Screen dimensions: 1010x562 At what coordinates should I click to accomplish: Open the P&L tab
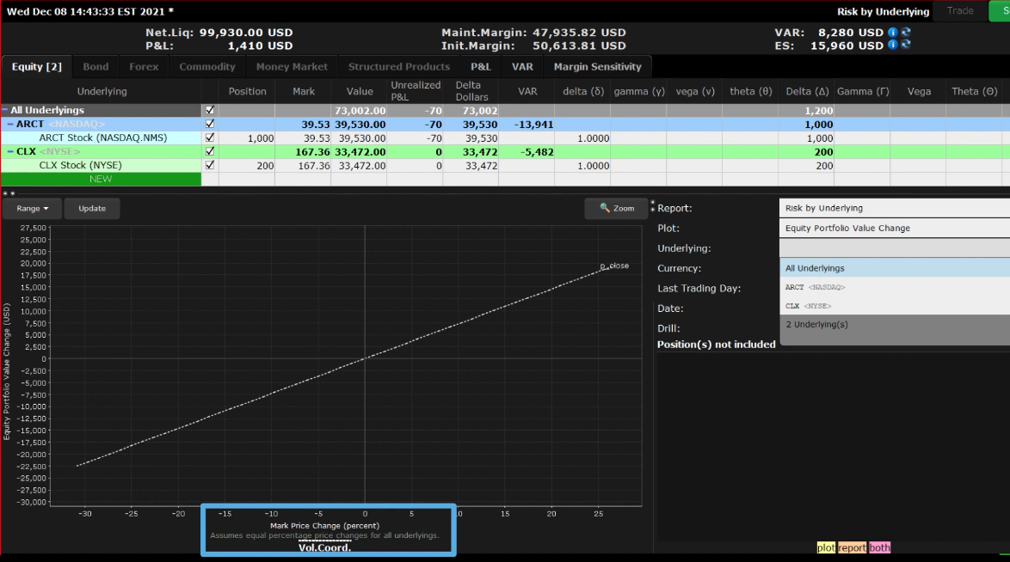pos(481,67)
